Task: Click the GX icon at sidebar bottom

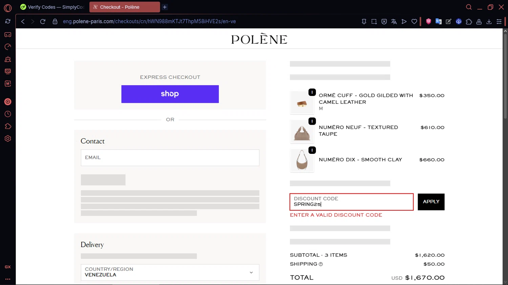Action: (x=8, y=267)
